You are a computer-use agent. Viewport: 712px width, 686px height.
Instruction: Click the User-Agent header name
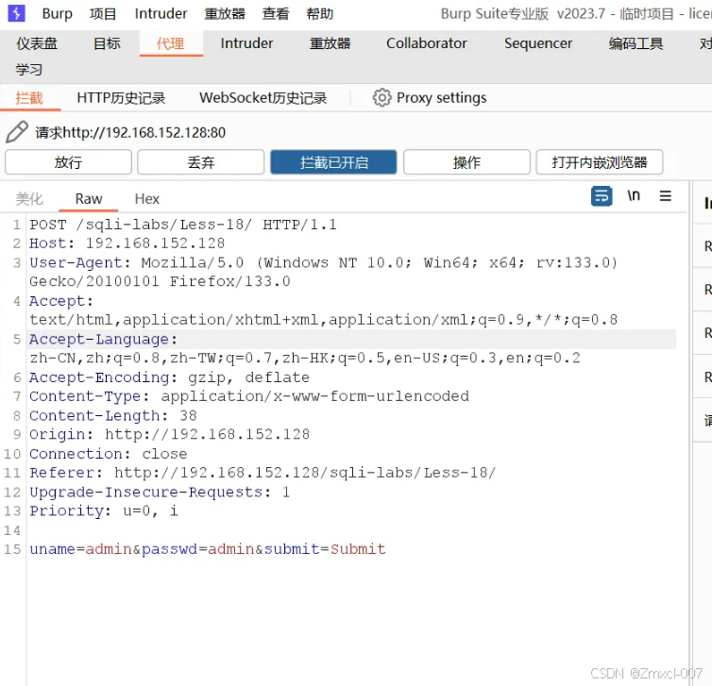(x=76, y=262)
